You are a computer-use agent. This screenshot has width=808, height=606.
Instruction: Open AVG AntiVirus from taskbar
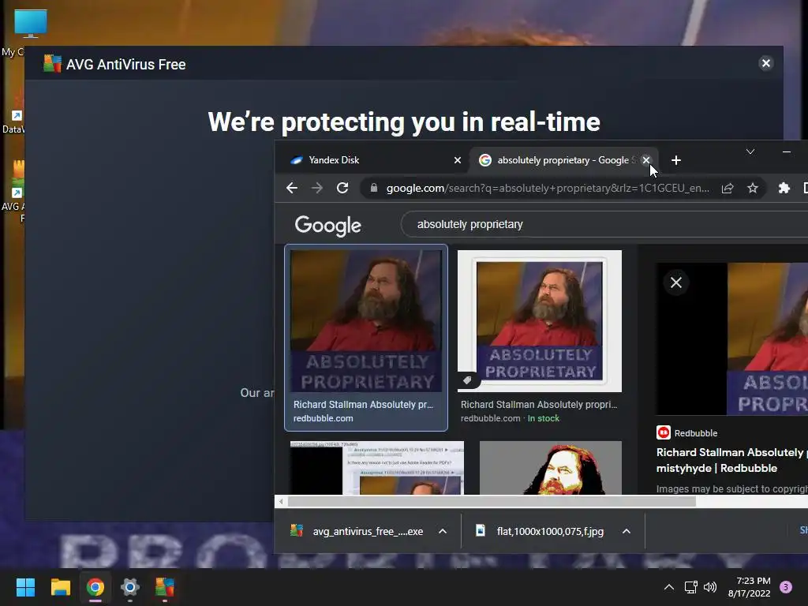[165, 587]
